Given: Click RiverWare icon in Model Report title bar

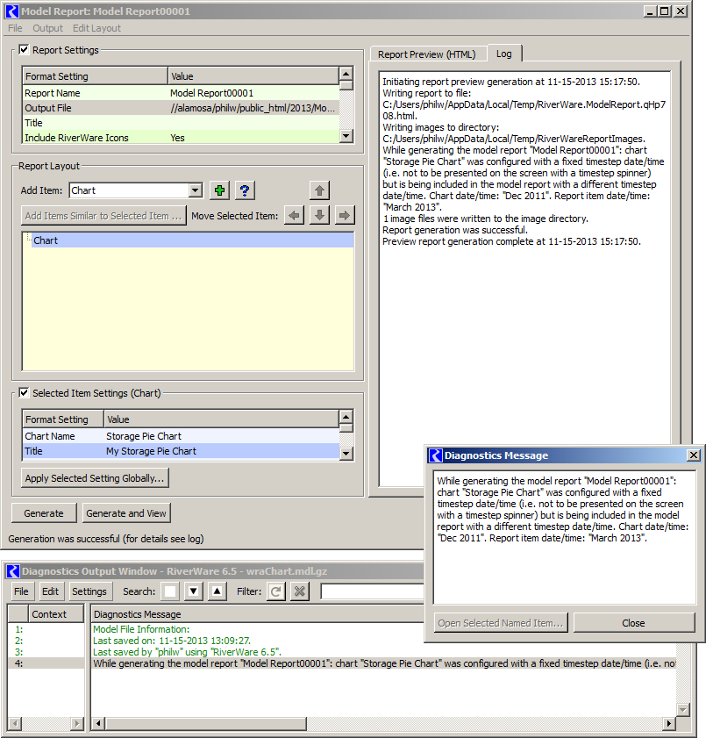Looking at the screenshot, I should tap(12, 11).
